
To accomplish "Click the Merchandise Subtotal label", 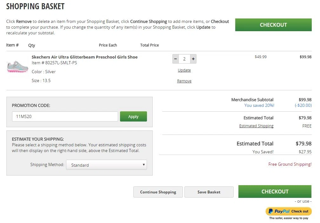I will click(x=252, y=100).
